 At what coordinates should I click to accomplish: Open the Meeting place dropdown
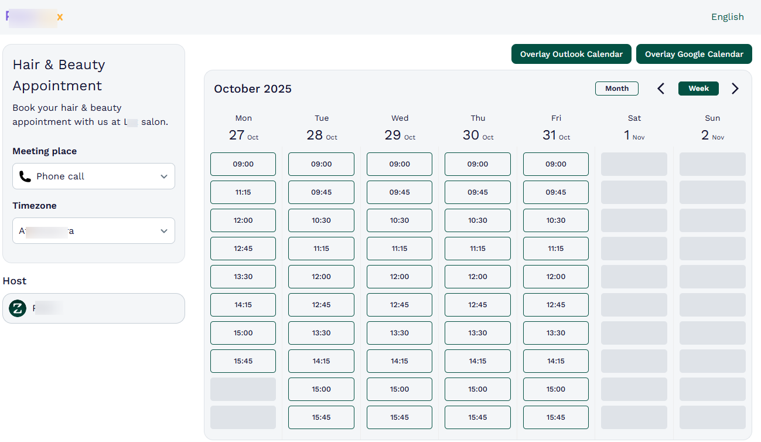tap(93, 176)
